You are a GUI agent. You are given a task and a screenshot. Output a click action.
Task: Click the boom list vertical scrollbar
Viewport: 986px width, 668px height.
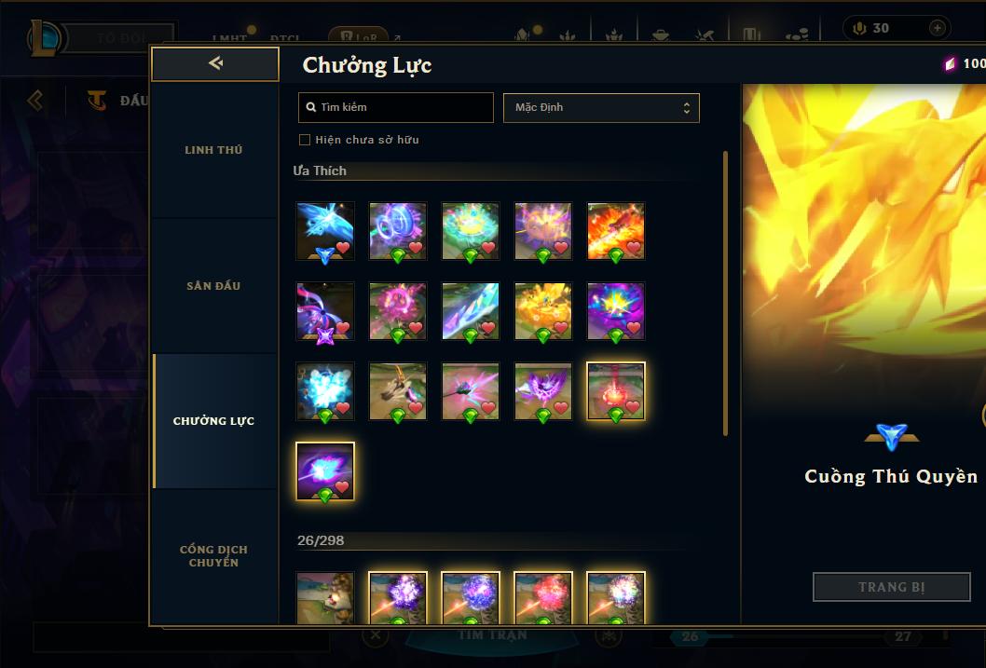(x=725, y=293)
